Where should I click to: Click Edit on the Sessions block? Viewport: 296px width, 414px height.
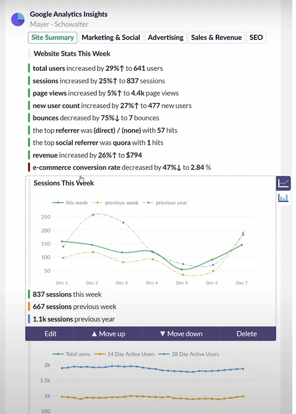50,334
